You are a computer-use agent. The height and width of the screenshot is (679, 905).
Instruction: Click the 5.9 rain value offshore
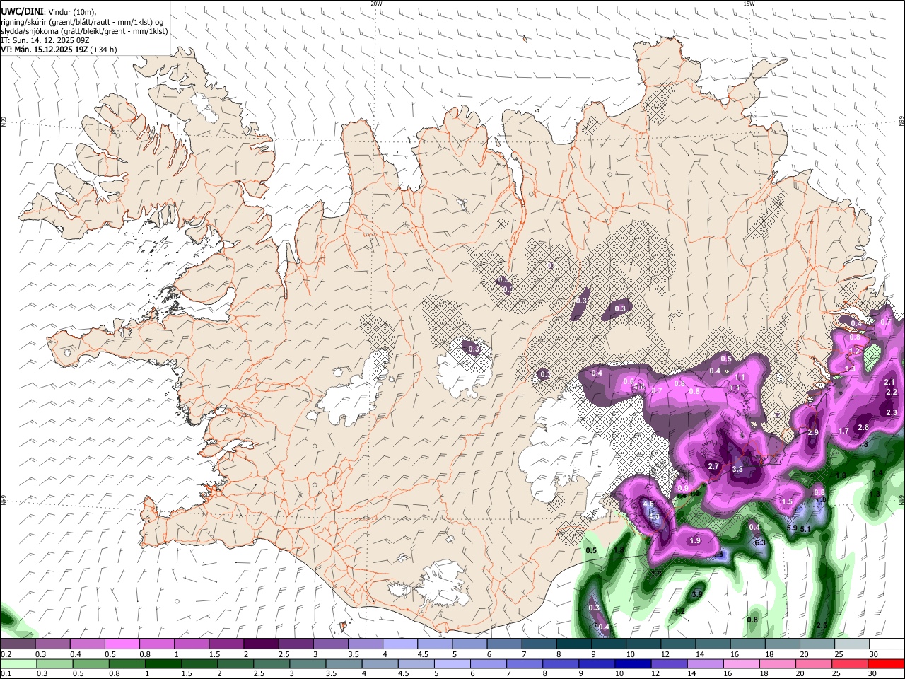pyautogui.click(x=792, y=528)
